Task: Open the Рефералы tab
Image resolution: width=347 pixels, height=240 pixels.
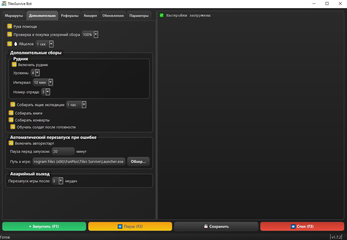Action: coord(70,16)
